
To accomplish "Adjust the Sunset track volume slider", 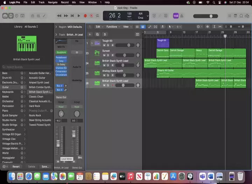I will [x=125, y=55].
